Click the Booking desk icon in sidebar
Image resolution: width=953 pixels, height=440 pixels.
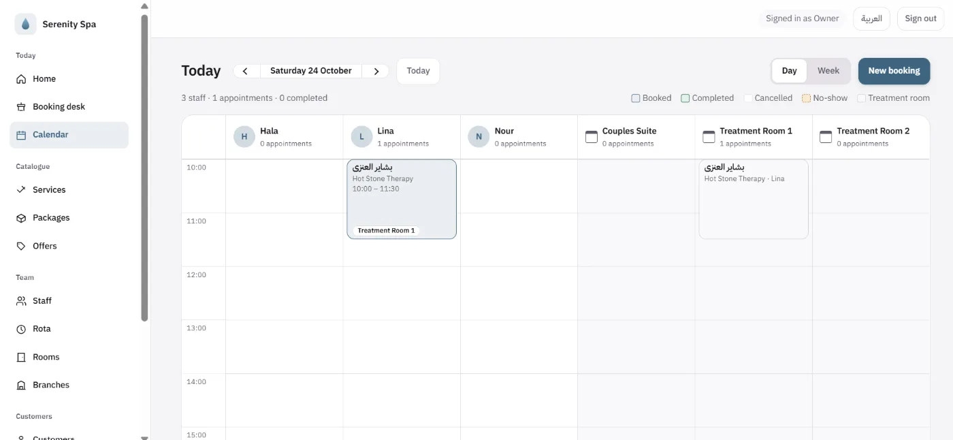(21, 107)
